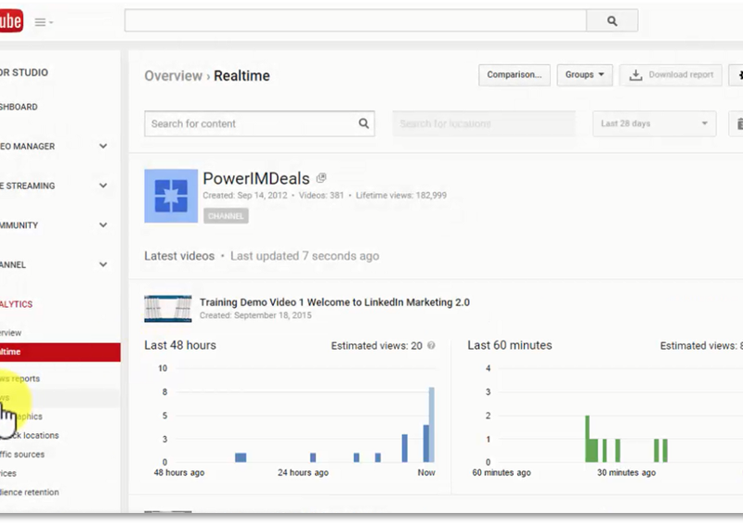Click the green bar of height 2 in 60-minute chart

(588, 439)
